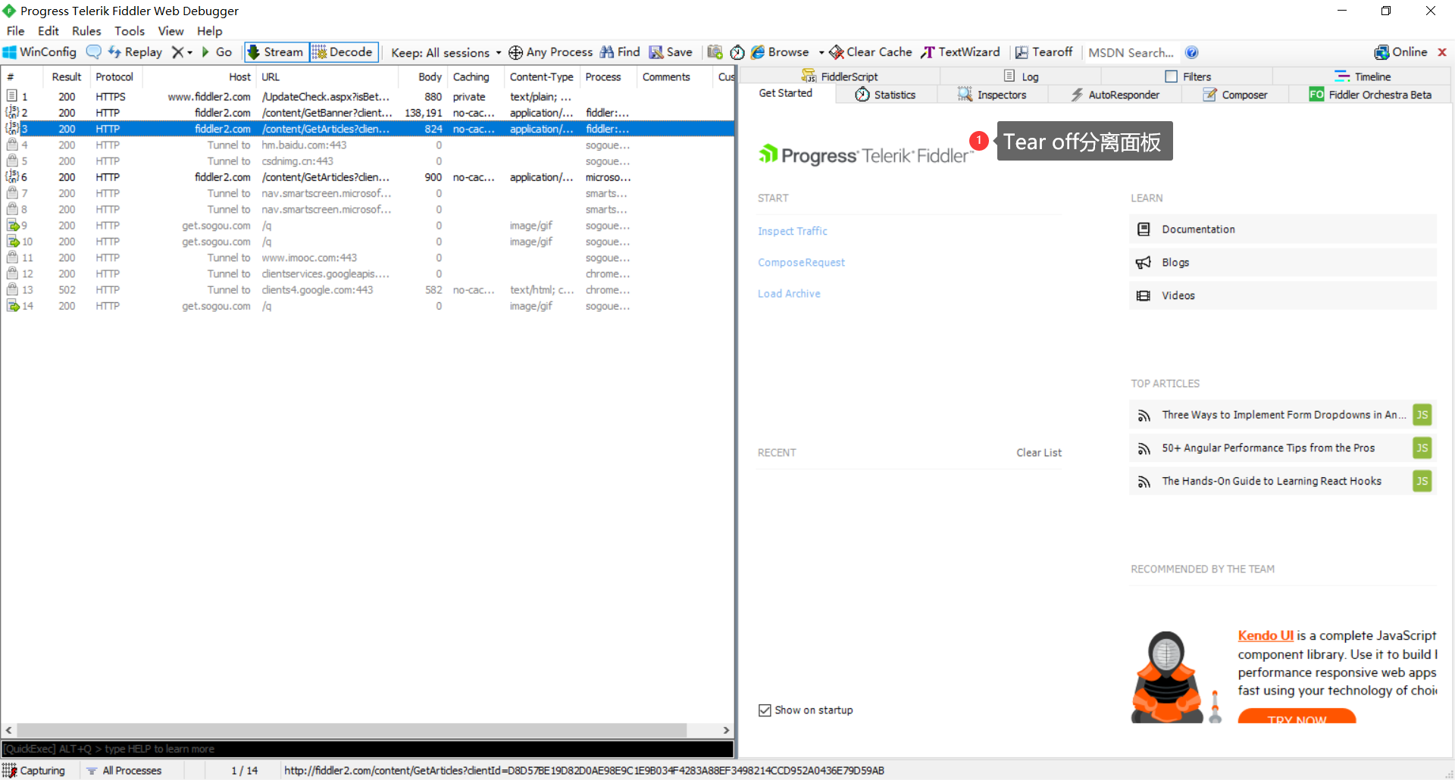
Task: Switch to the FiddlerScript tab
Action: 840,76
